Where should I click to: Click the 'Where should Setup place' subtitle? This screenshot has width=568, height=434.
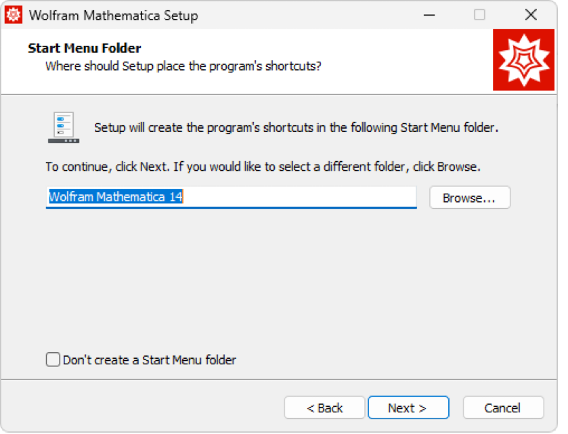[x=183, y=66]
